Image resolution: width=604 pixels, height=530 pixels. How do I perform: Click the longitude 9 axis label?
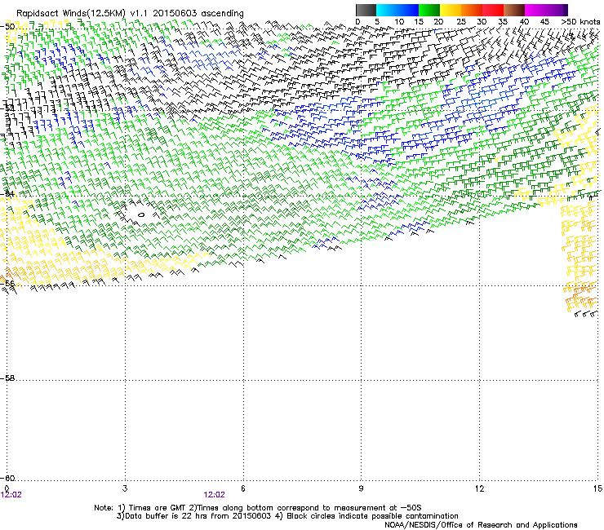pos(361,488)
